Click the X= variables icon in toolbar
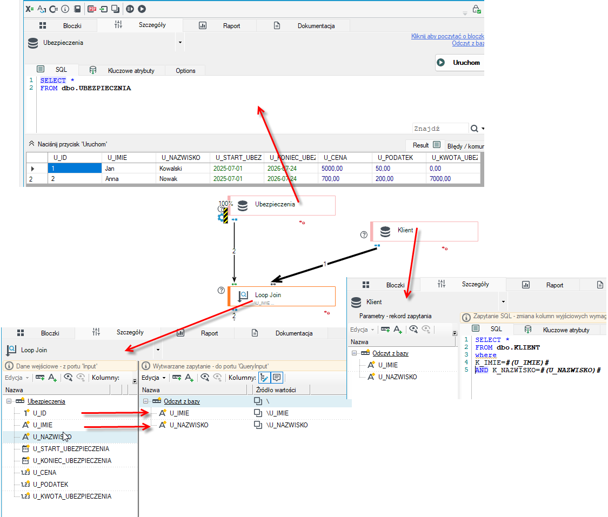Viewport: 608px width, 517px height. [30, 9]
